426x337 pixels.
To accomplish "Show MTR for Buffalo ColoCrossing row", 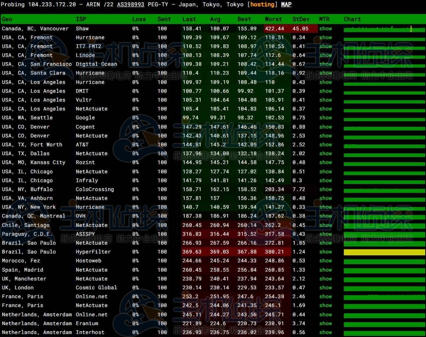I will pyautogui.click(x=325, y=190).
